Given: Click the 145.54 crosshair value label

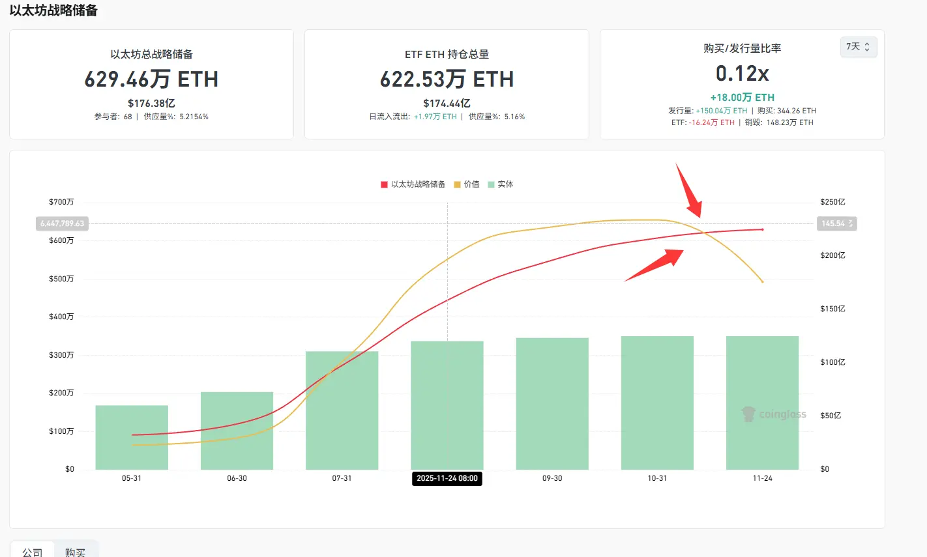Looking at the screenshot, I should pos(836,223).
